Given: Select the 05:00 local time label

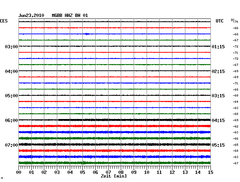Looking at the screenshot, I should click(x=11, y=96).
